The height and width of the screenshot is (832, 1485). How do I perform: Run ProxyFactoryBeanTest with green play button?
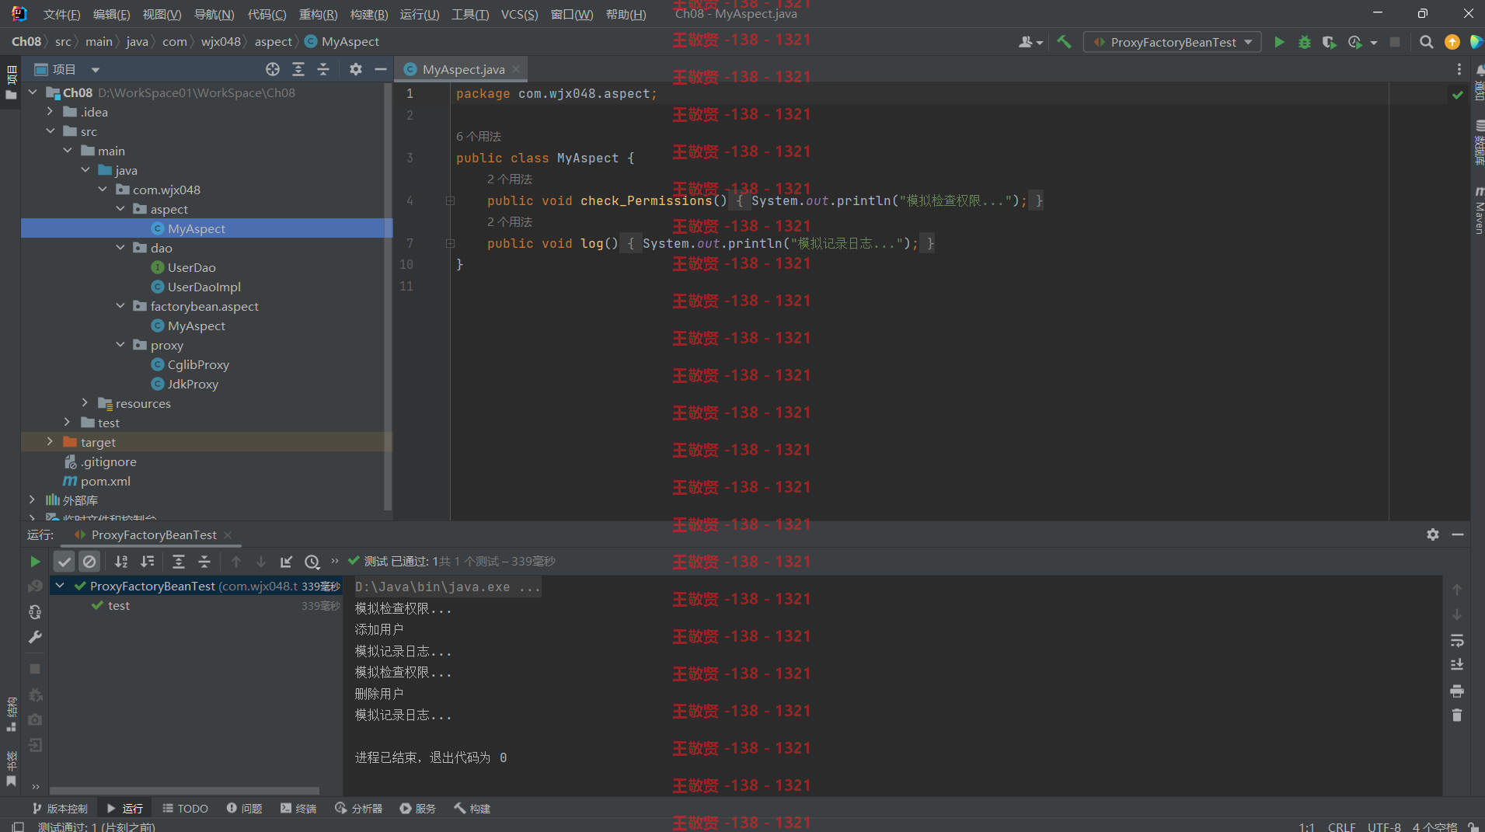tap(1279, 42)
